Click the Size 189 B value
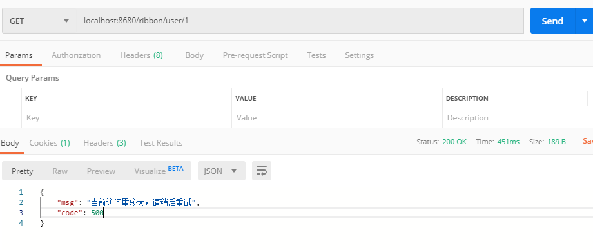This screenshot has height=250, width=593. [x=556, y=142]
